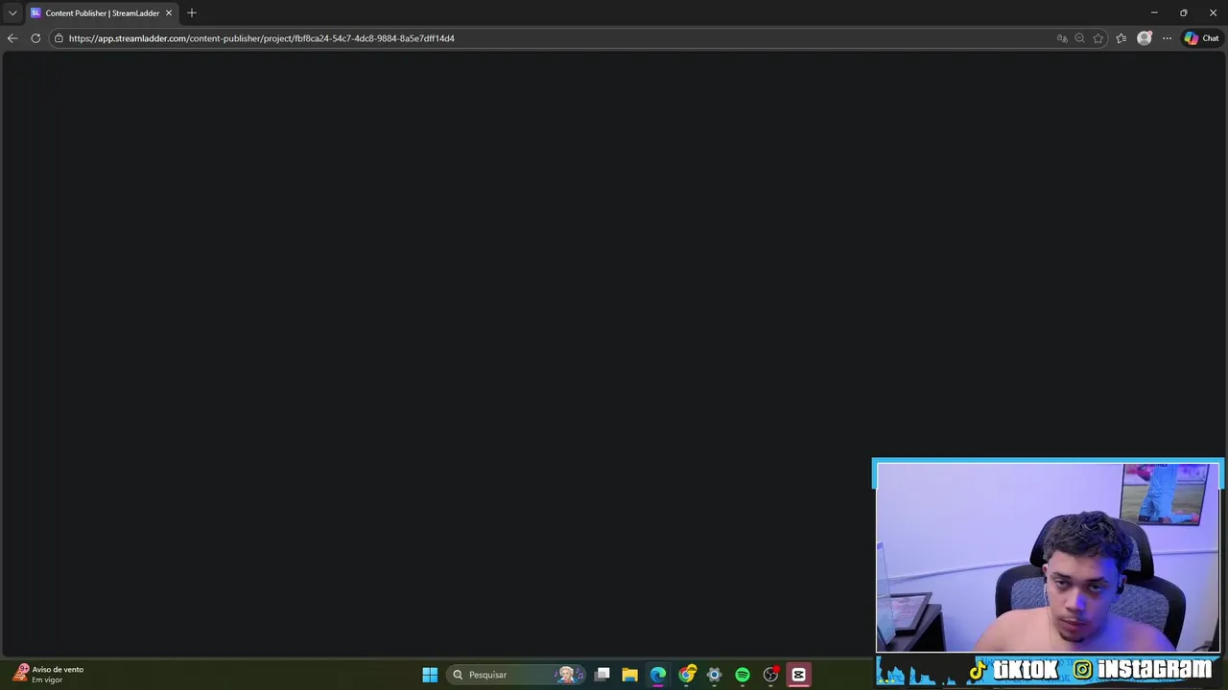Open the gear settings app in taskbar
This screenshot has height=690, width=1228.
pos(715,675)
